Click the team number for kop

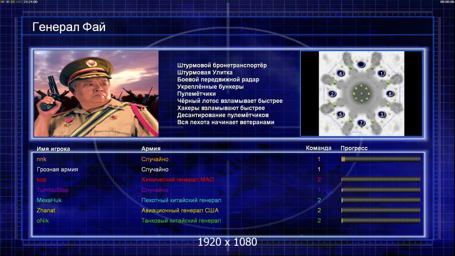coord(319,180)
